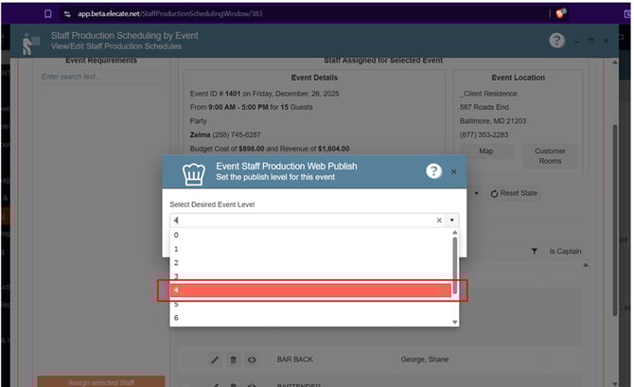
Task: Click the filter icon beside Is Captain column
Action: [534, 251]
